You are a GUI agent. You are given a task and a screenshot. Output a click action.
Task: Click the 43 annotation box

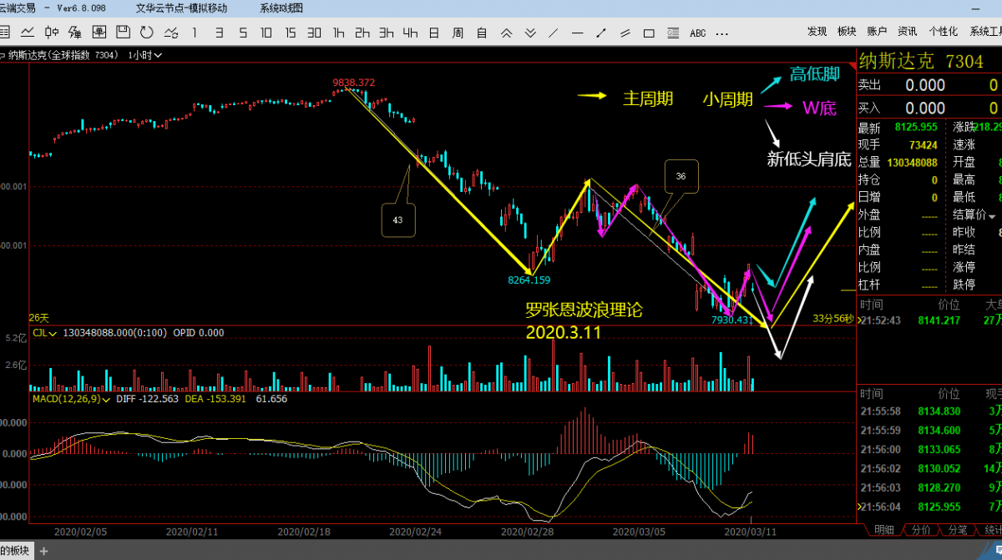coord(397,219)
